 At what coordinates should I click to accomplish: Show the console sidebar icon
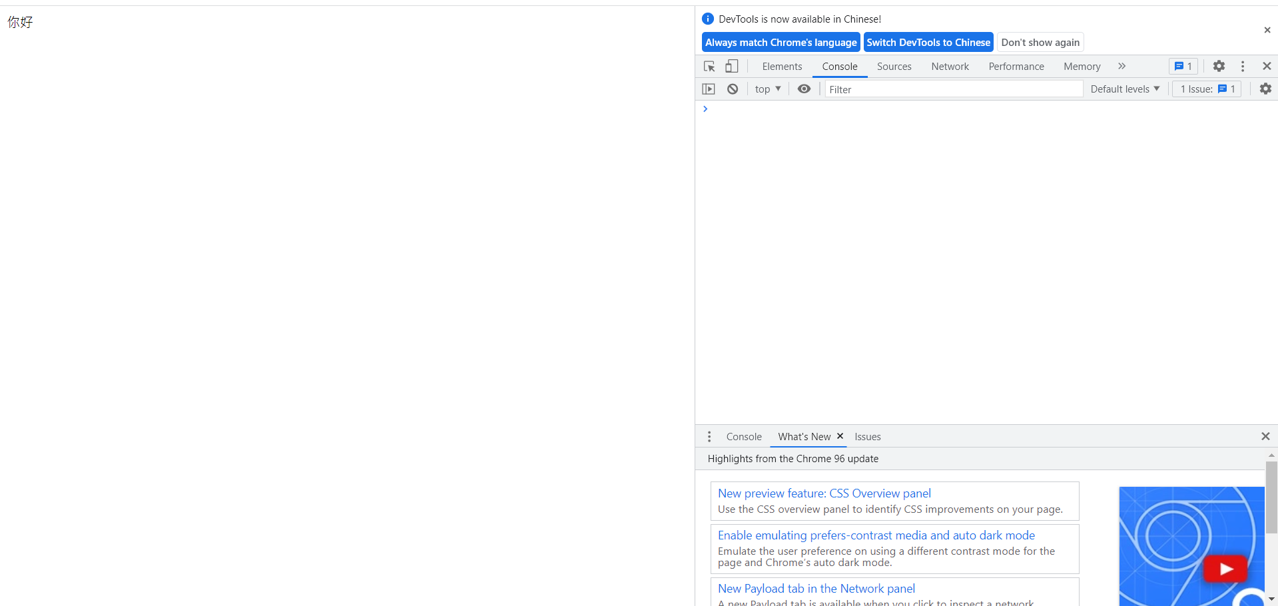[709, 89]
